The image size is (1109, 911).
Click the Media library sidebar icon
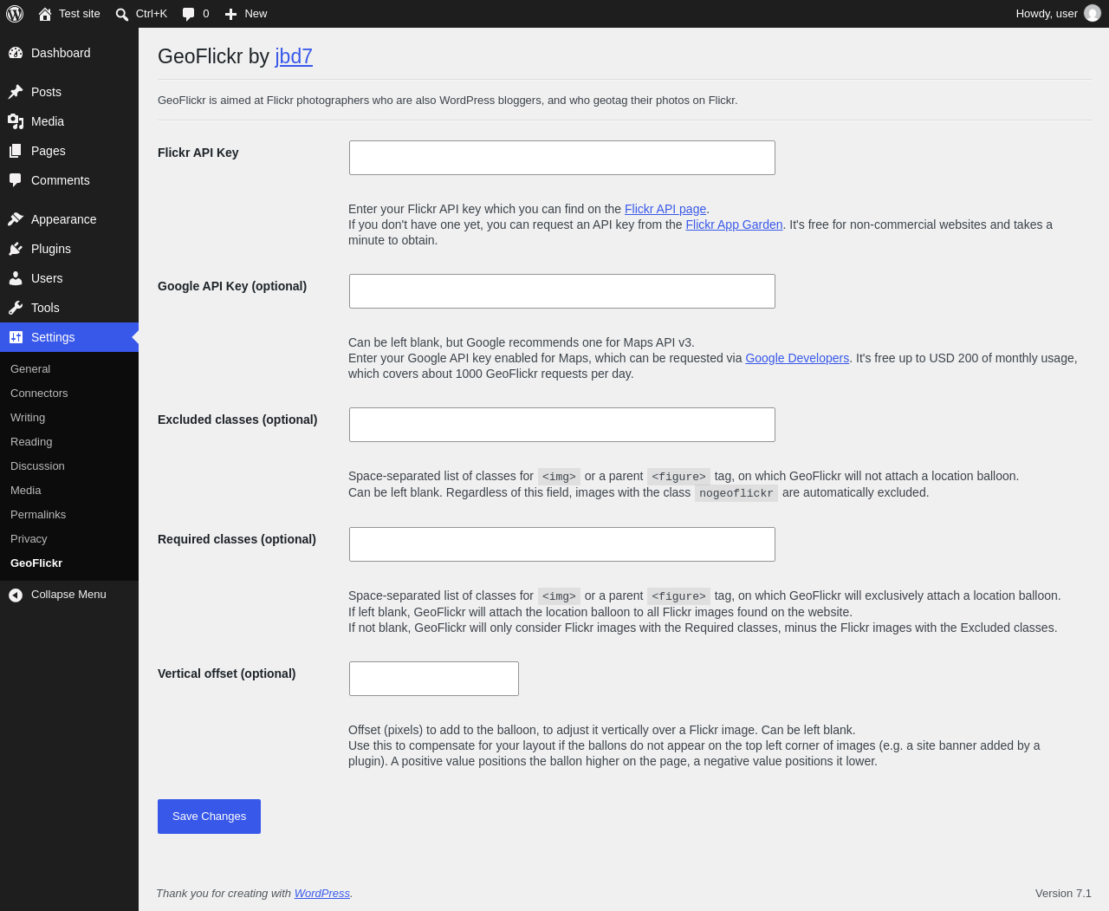pyautogui.click(x=16, y=121)
